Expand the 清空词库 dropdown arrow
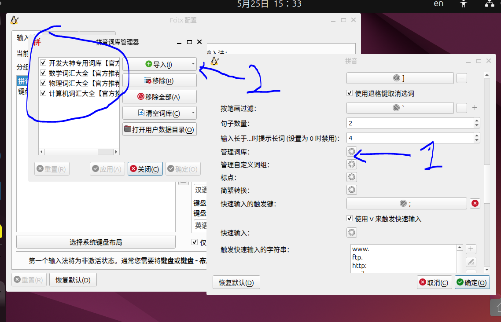Screen dimensions: 501x322 click(x=193, y=113)
